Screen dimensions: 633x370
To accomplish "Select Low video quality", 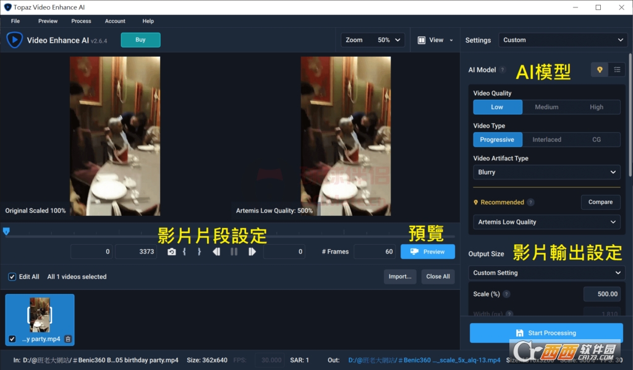I will point(498,107).
